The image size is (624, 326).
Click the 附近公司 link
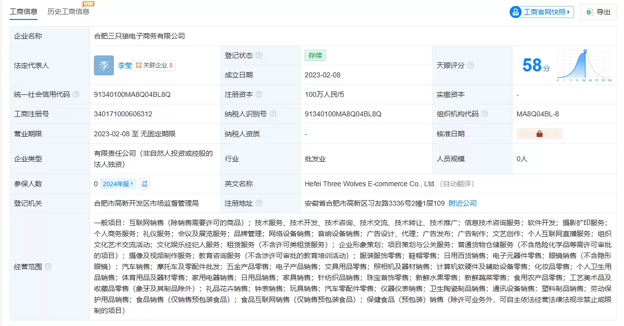coord(463,203)
